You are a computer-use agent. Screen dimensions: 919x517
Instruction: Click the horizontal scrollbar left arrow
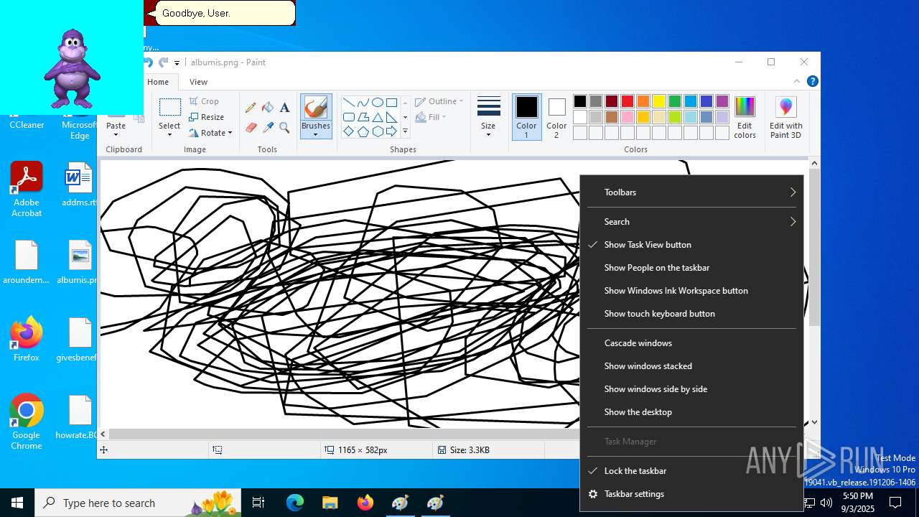coord(103,434)
